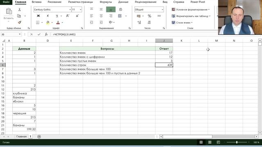Click the Insert Function fx icon
Screen dimensions: 262x147
(x=46, y=34)
